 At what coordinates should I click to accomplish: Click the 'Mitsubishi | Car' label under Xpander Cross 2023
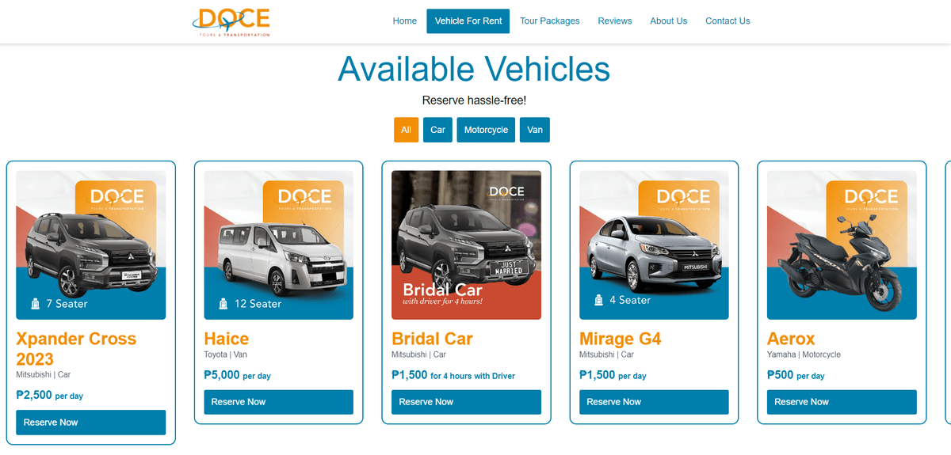click(43, 374)
